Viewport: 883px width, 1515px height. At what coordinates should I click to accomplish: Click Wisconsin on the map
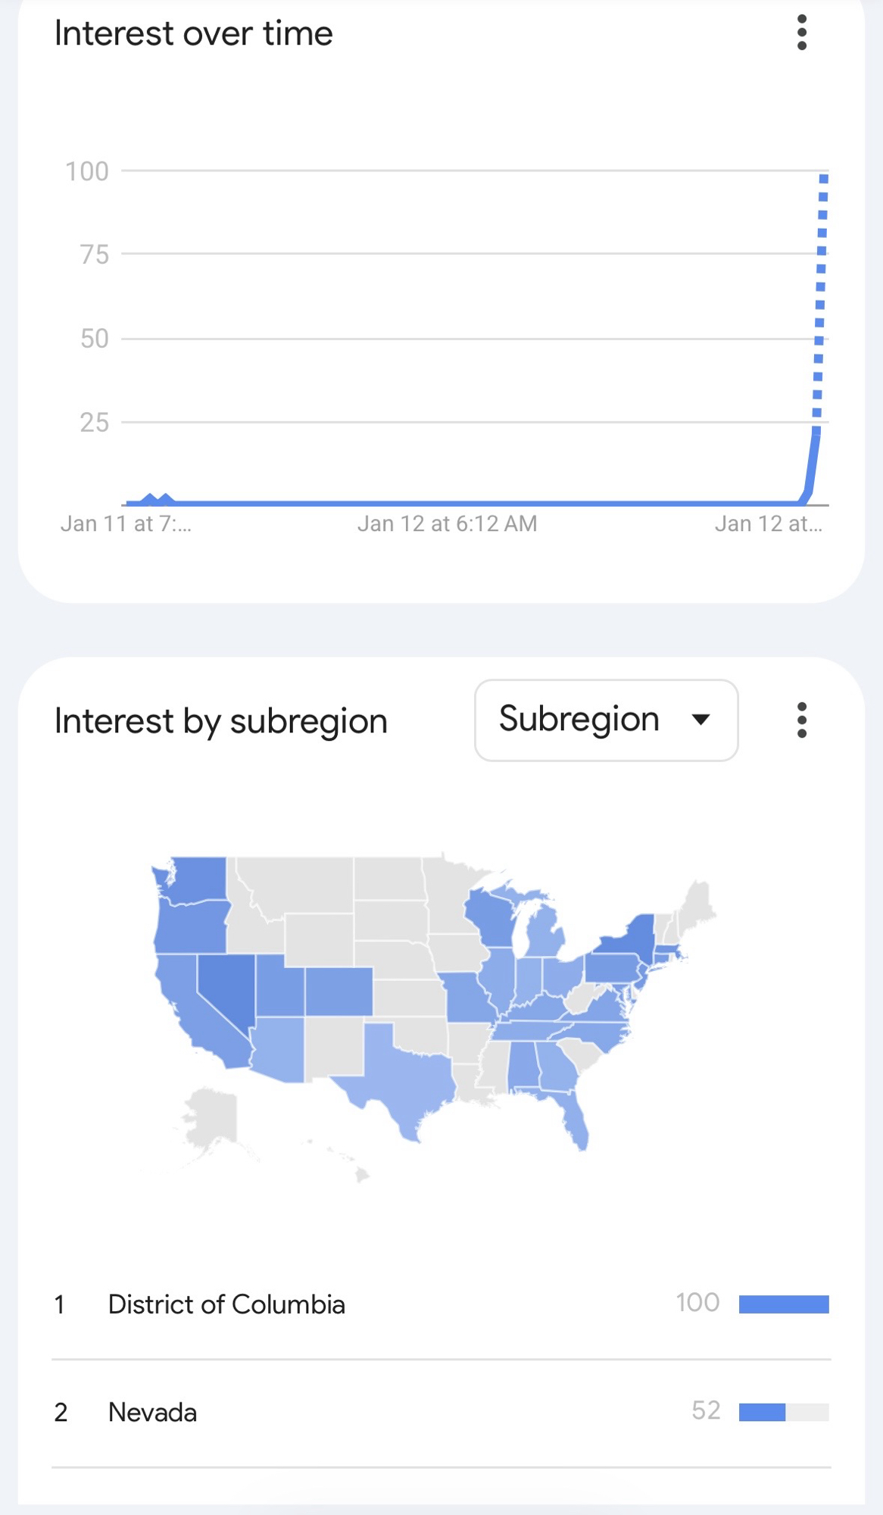coord(488,917)
